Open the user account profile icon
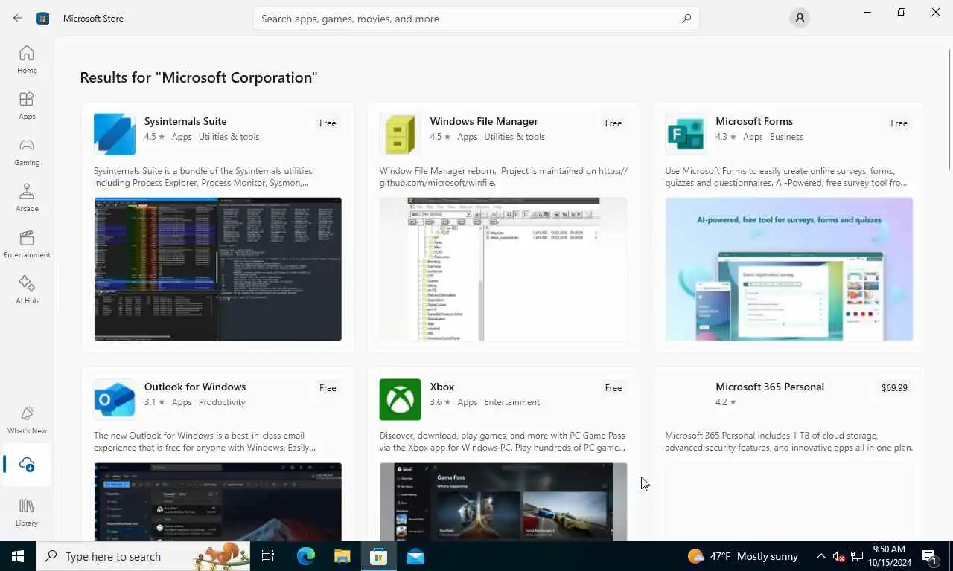The image size is (953, 571). (x=799, y=18)
